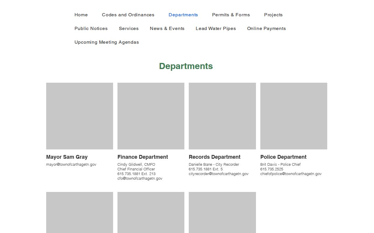Click the Records Department image placeholder
Screen dimensions: 374x233
coord(222,116)
